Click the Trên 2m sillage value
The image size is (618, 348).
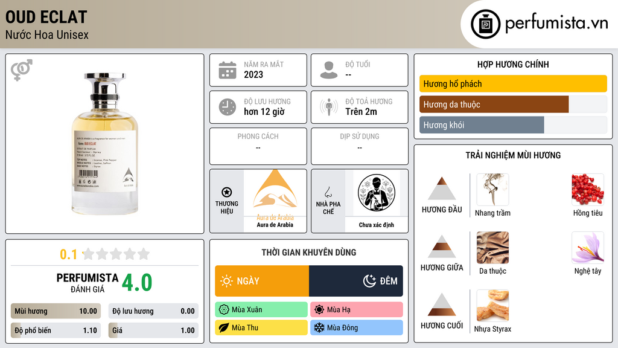[361, 112]
